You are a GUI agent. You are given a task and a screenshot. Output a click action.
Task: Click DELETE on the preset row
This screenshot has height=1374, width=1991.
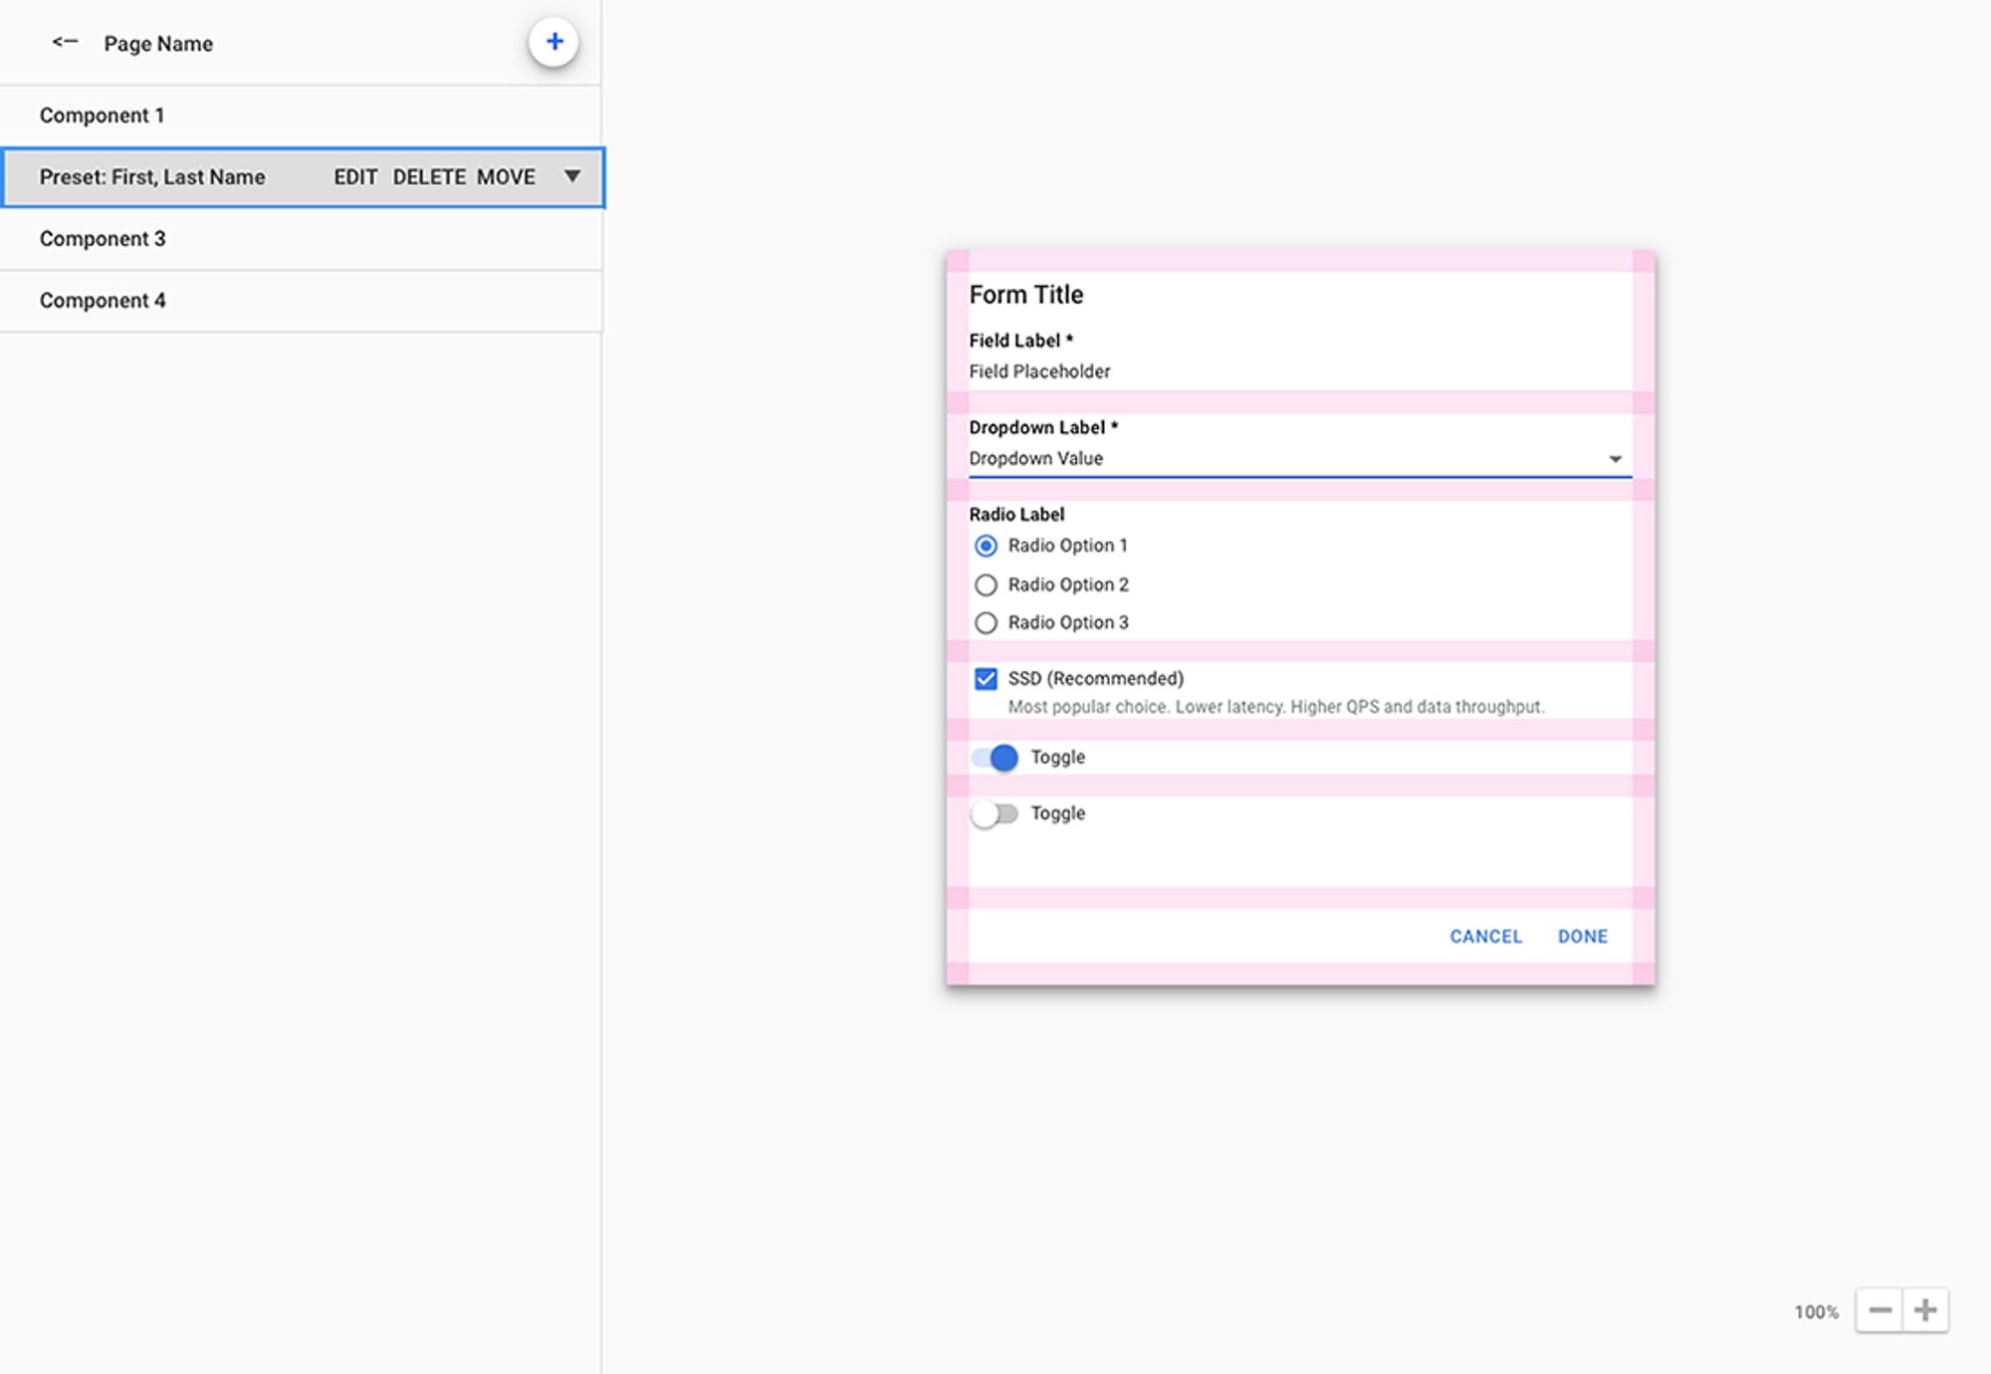click(429, 177)
